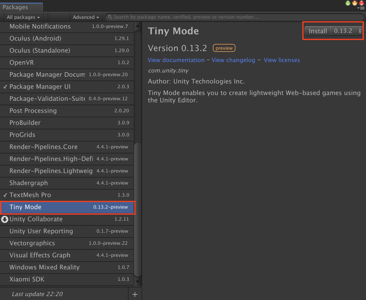Select the Tiny Mode package row

67,207
